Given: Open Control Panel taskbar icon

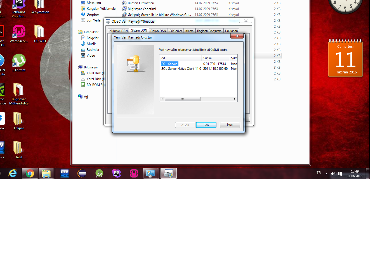Looking at the screenshot, I should [x=151, y=173].
